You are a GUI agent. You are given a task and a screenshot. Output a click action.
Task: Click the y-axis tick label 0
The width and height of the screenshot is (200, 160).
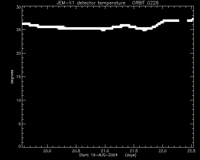(20, 146)
